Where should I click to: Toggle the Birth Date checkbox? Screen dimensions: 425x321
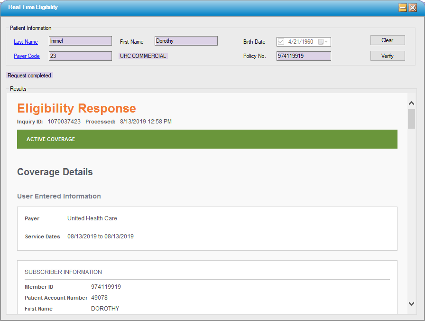coord(281,42)
